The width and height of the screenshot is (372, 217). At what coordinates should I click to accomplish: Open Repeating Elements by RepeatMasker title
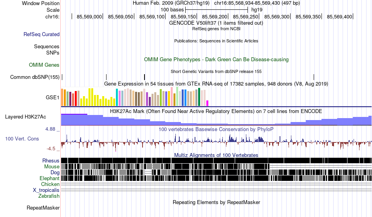coord(216,202)
